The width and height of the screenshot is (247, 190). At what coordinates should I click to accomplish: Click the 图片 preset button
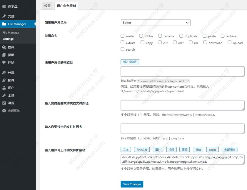coord(158,149)
